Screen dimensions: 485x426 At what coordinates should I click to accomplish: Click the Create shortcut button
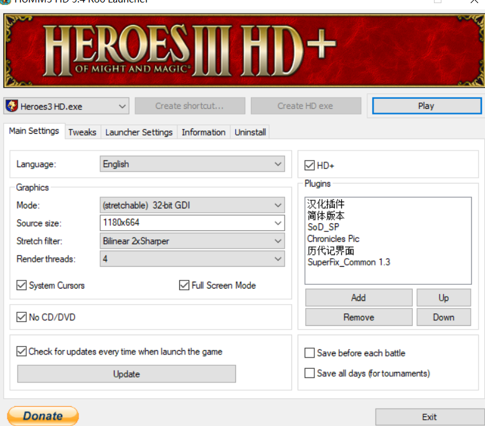[x=190, y=106]
